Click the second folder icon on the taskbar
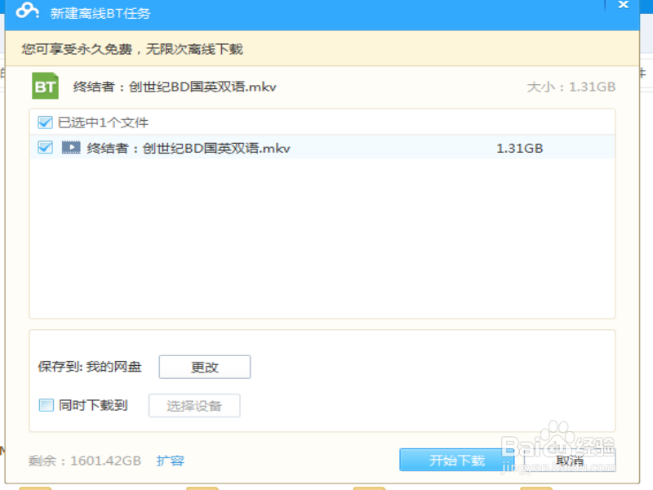653x490 pixels. tap(200, 487)
